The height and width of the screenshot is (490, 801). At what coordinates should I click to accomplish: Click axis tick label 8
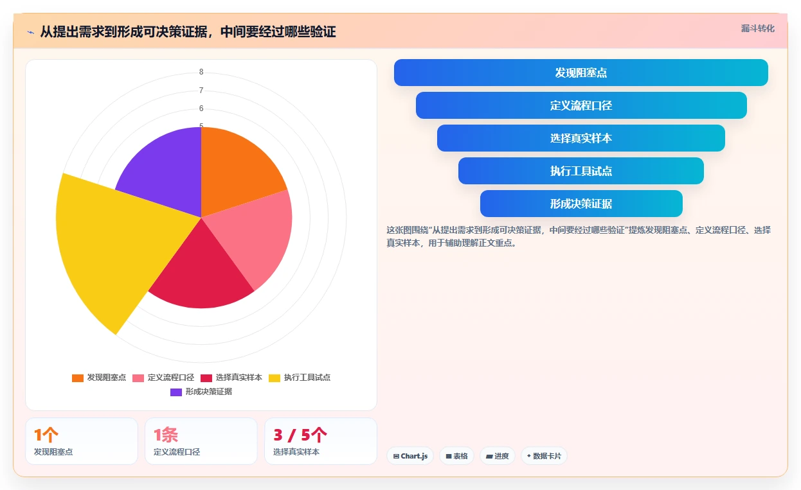201,72
